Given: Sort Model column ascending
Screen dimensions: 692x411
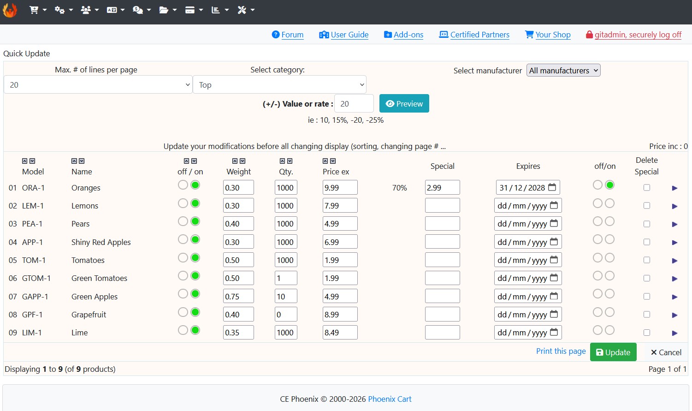Looking at the screenshot, I should point(25,161).
